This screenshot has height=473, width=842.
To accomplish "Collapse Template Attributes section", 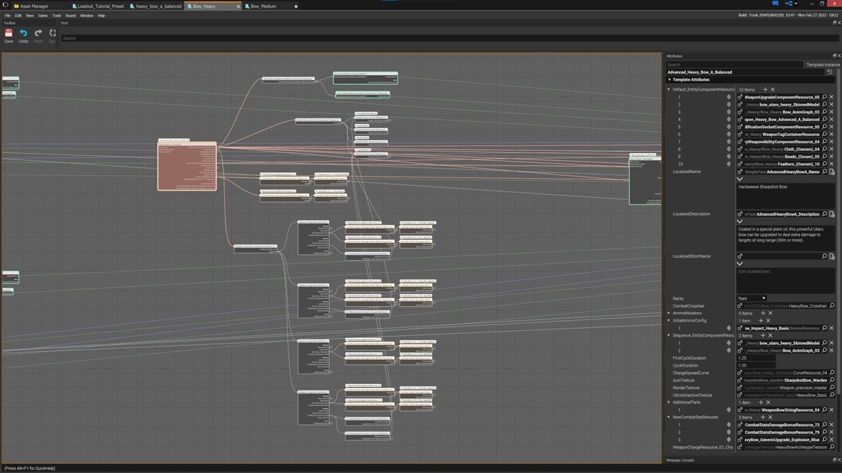I will click(x=669, y=79).
